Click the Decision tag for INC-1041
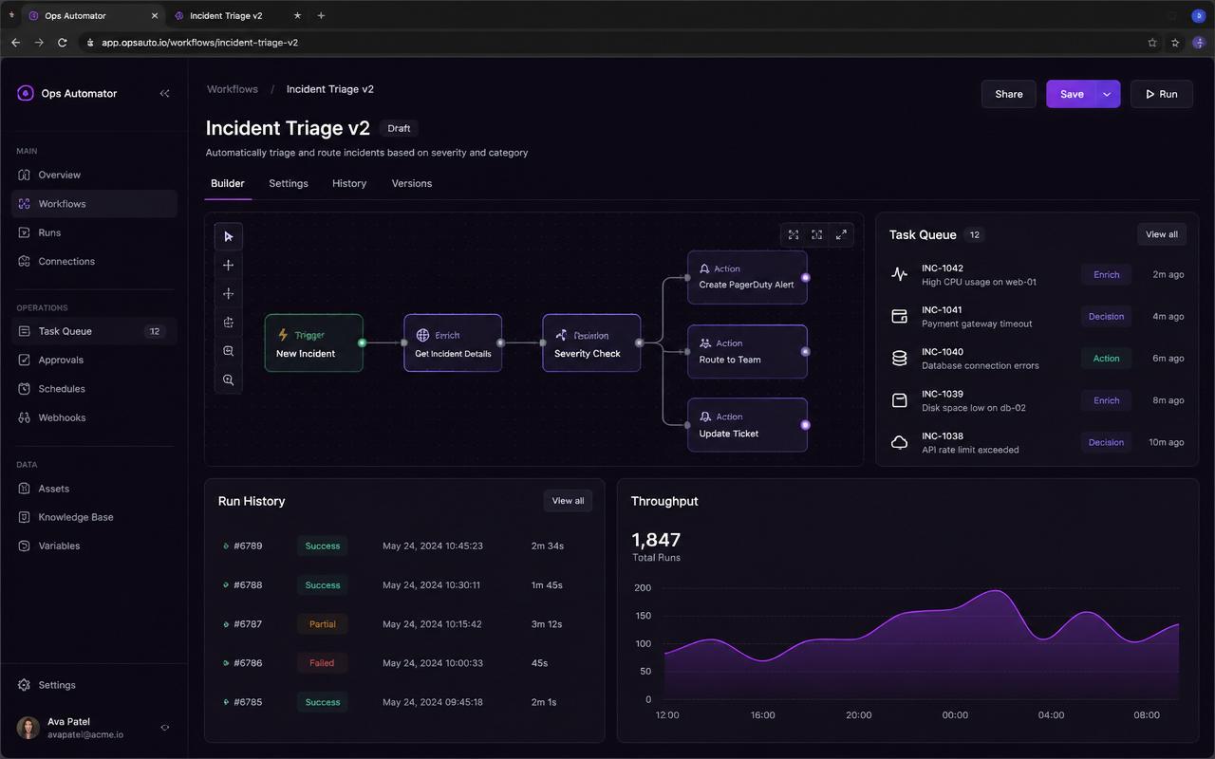This screenshot has height=759, width=1215. point(1106,316)
